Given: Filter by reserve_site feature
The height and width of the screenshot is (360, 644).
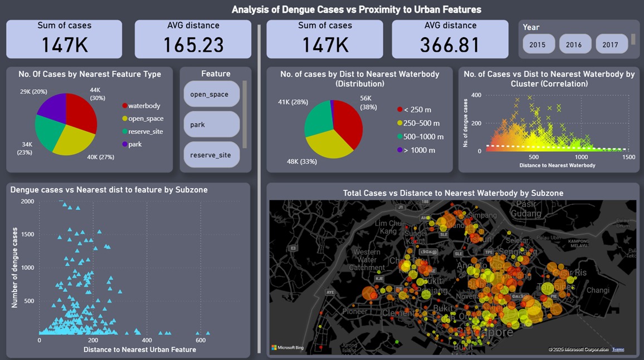Looking at the screenshot, I should (x=212, y=155).
